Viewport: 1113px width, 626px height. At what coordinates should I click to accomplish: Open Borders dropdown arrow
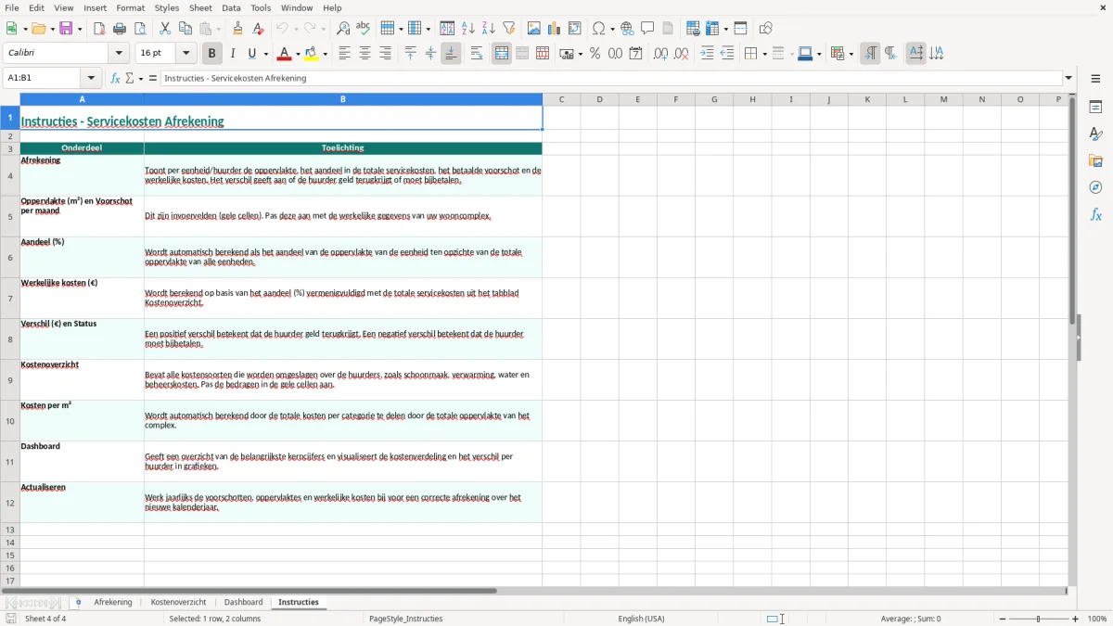[x=764, y=54]
